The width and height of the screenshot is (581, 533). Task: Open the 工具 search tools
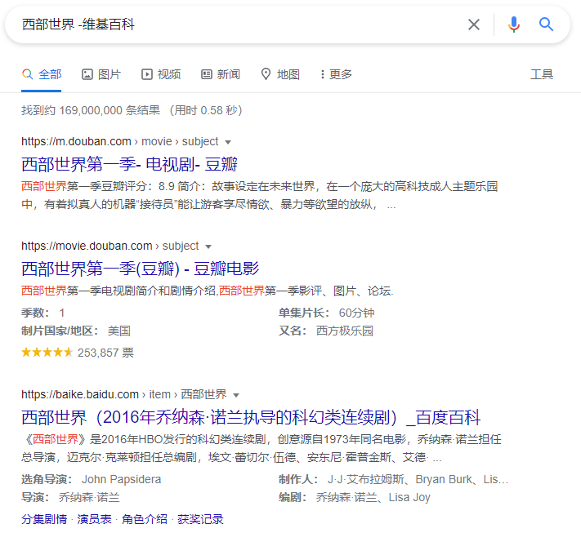coord(541,74)
